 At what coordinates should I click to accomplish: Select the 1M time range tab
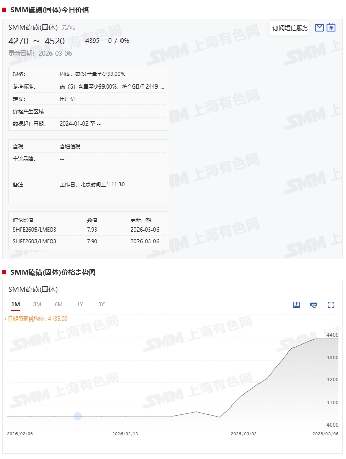tap(15, 304)
